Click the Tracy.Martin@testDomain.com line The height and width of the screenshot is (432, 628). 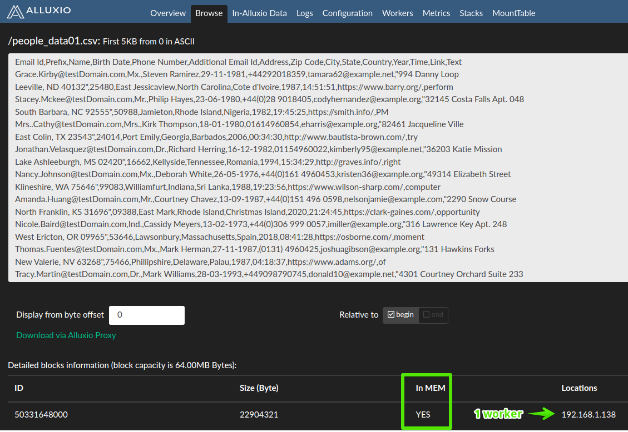[269, 274]
